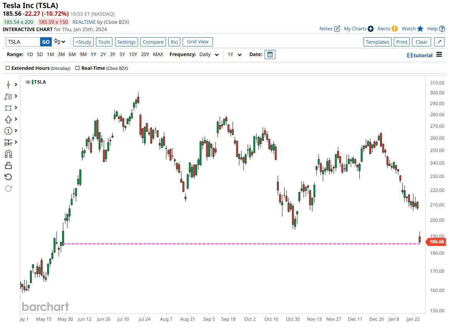
Task: Click the undo arrow icon
Action: click(8, 177)
